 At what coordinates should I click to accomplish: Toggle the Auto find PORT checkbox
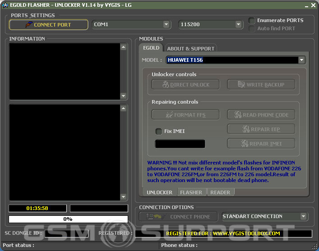coord(252,29)
